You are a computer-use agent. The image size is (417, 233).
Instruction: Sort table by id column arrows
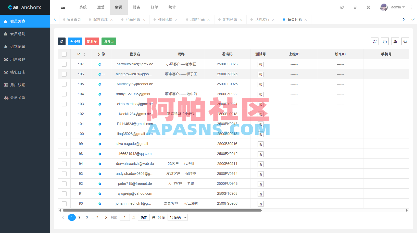pos(84,54)
